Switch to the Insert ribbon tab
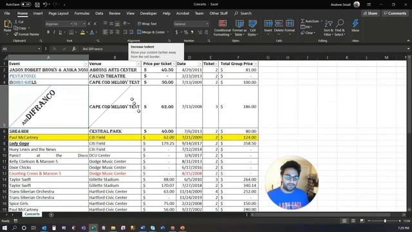Viewport: 412px width, 232px height. [38, 13]
